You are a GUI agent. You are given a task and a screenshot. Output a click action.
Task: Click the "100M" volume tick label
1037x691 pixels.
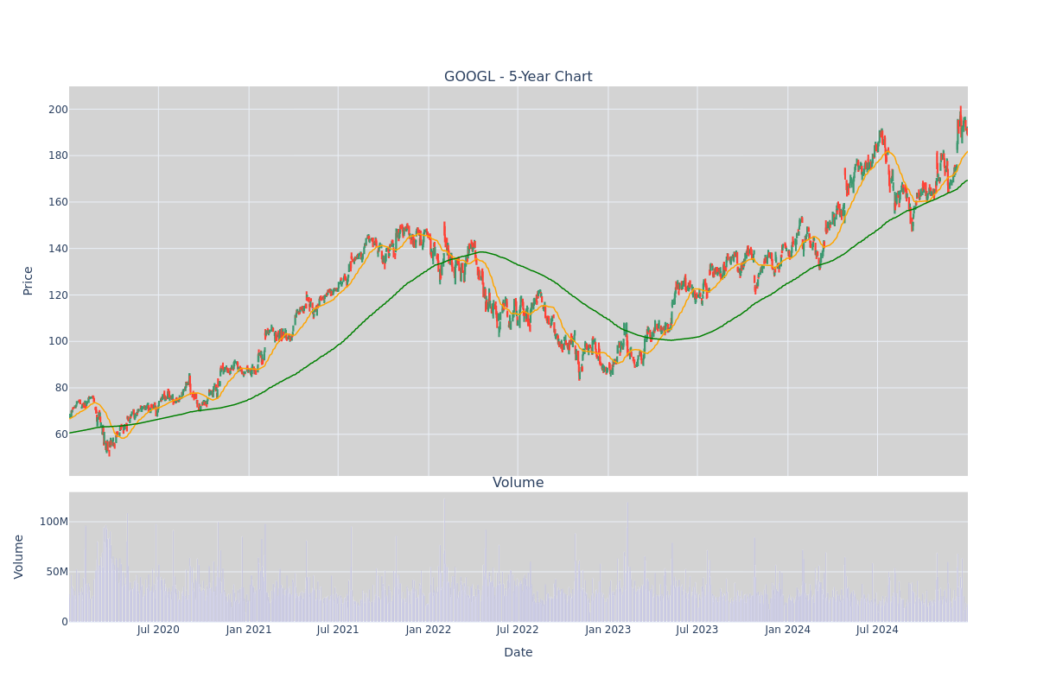click(54, 522)
